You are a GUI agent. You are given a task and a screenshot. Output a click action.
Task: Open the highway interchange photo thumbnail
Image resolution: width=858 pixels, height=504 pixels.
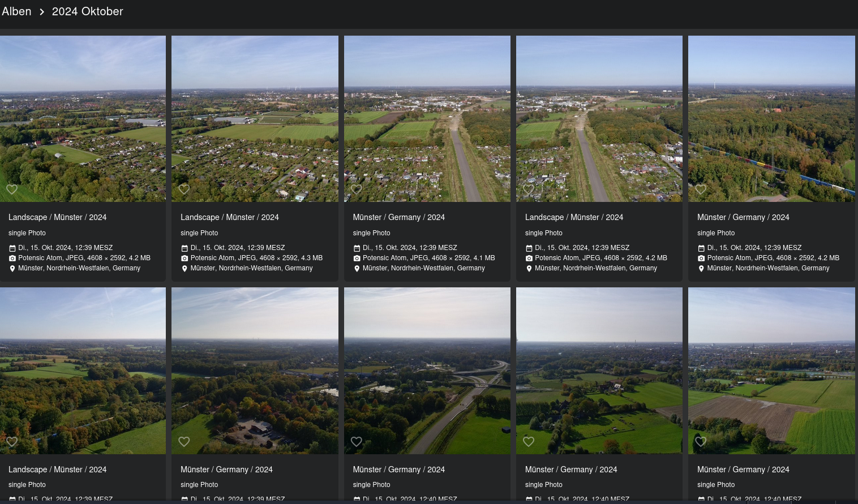tap(427, 371)
